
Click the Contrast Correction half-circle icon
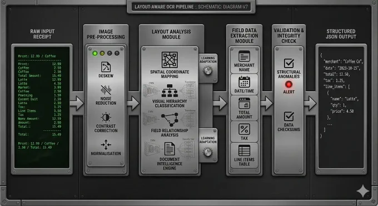coord(106,118)
